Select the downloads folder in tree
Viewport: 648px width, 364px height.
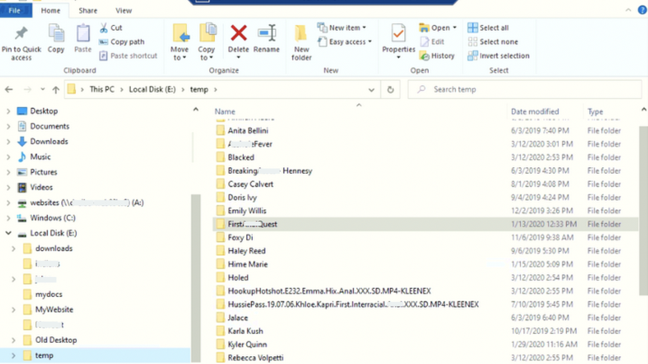(54, 249)
